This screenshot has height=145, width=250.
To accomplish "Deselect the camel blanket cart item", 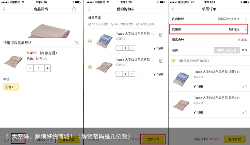I will (x=90, y=67).
